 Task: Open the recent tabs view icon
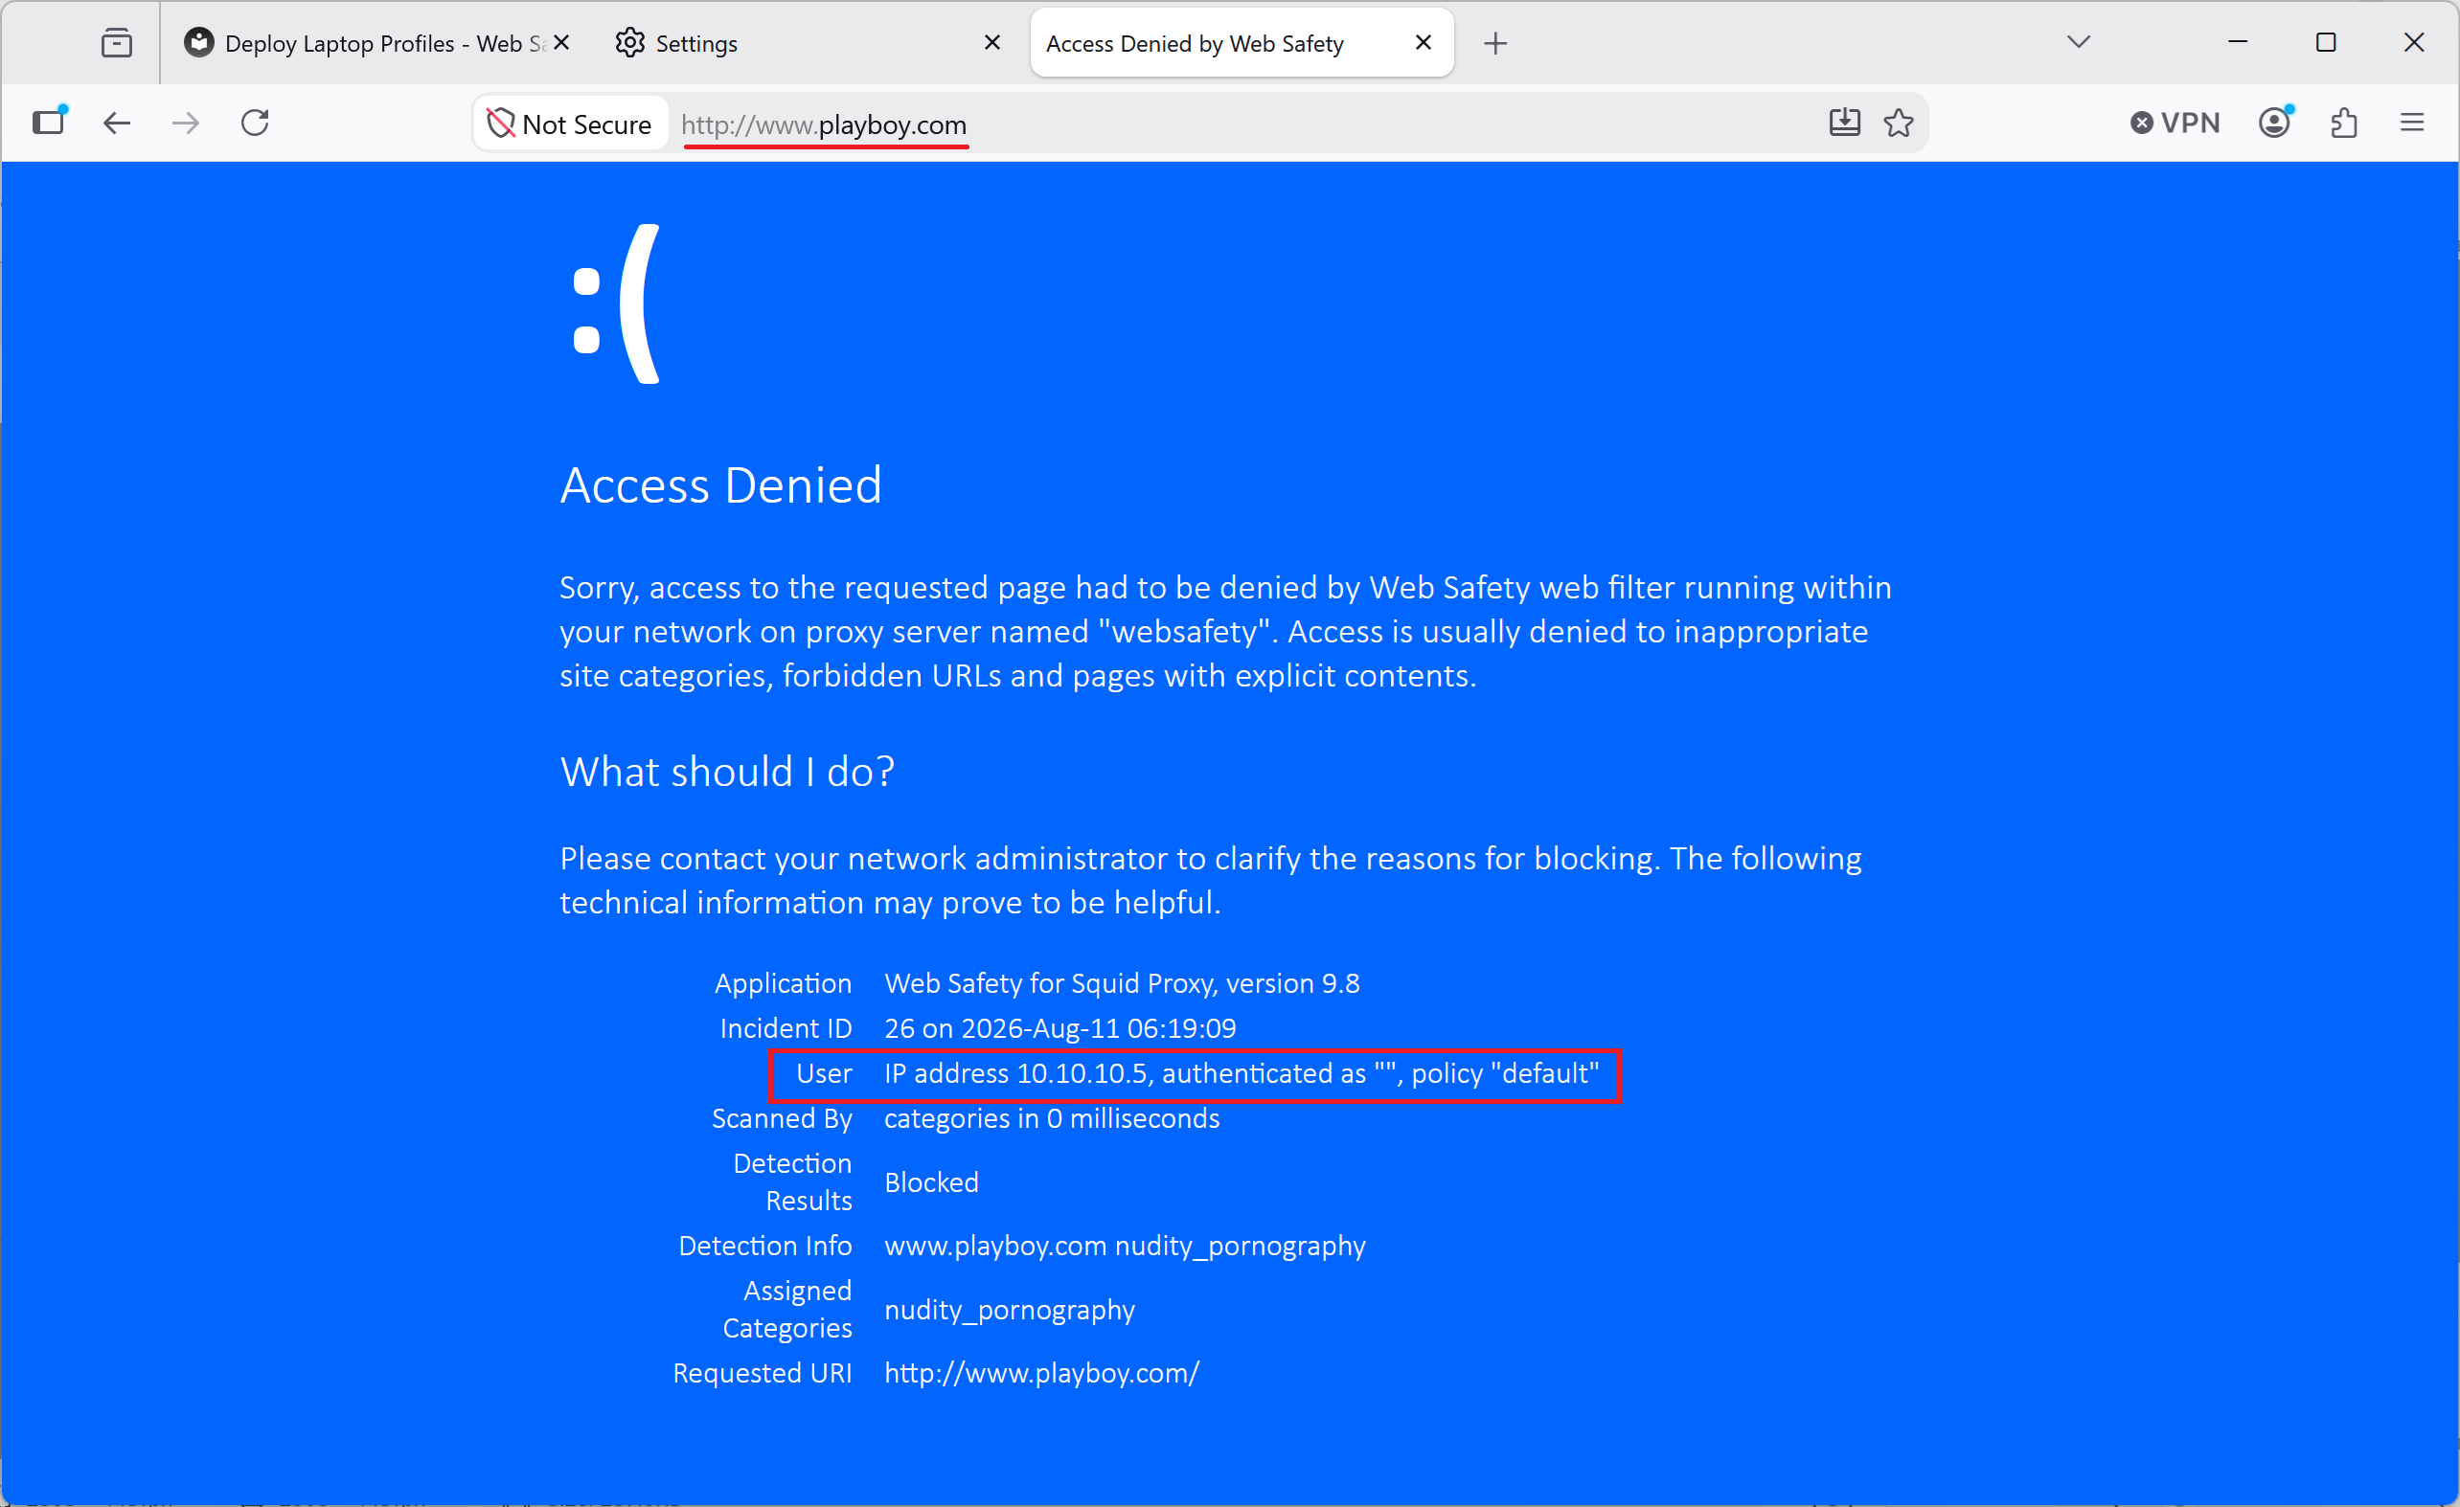117,43
